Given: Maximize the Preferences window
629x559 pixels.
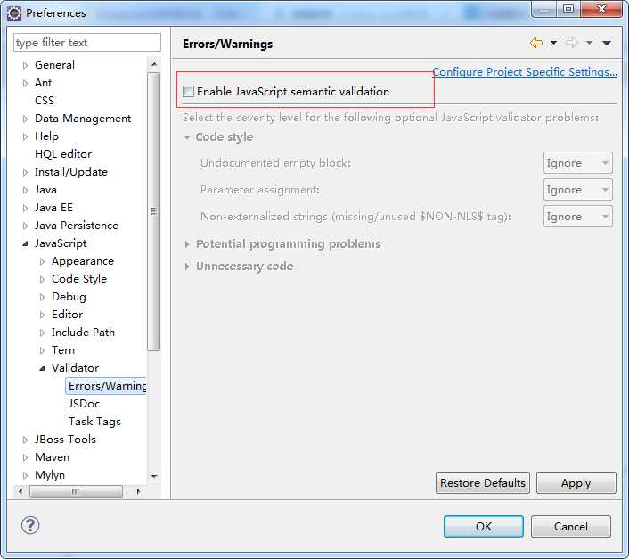Looking at the screenshot, I should click(568, 9).
